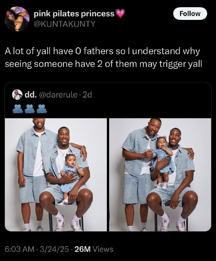Select the tweet line starting 'seeing someone have'
The height and width of the screenshot is (261, 216).
click(103, 64)
